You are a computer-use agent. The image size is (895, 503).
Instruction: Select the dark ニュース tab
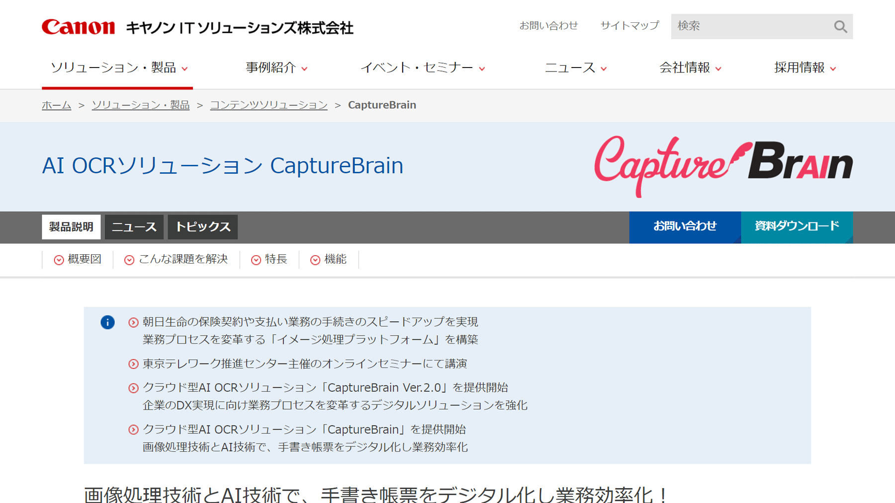(134, 227)
